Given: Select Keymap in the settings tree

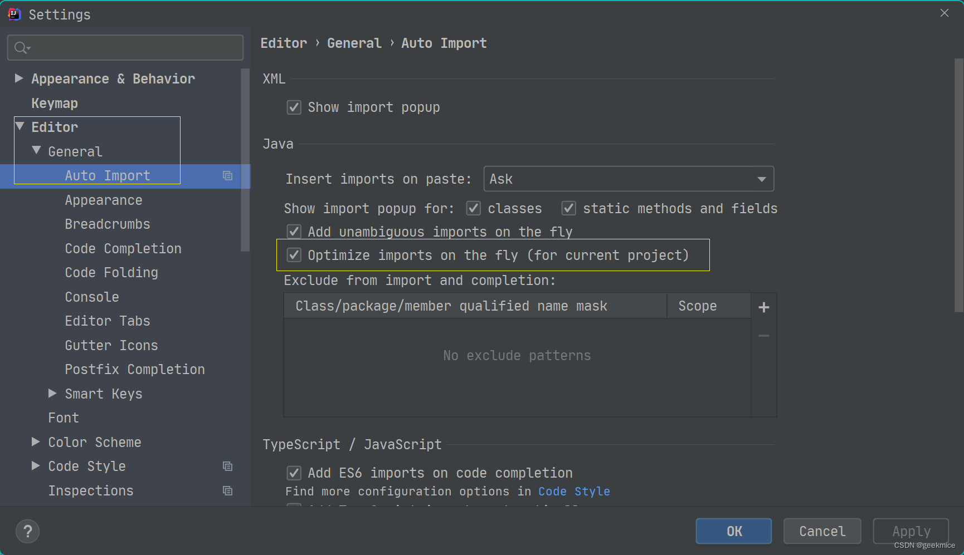Looking at the screenshot, I should pos(55,104).
